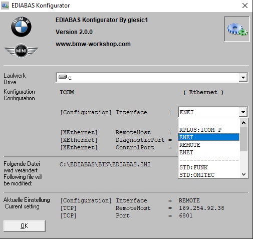Click the interface list scrollbar thumb
Viewport: 253px width, 239px height.
click(243, 139)
